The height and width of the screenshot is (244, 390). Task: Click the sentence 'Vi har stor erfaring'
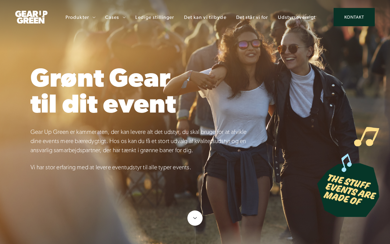pos(111,167)
